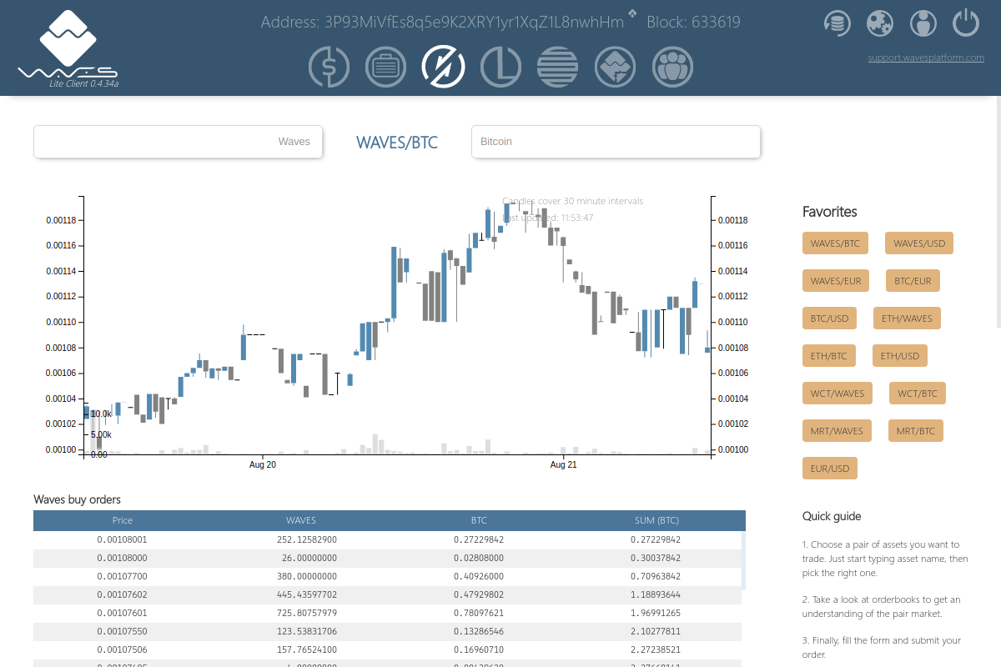
Task: Click the 0.78097621 BTC cell
Action: coord(479,613)
